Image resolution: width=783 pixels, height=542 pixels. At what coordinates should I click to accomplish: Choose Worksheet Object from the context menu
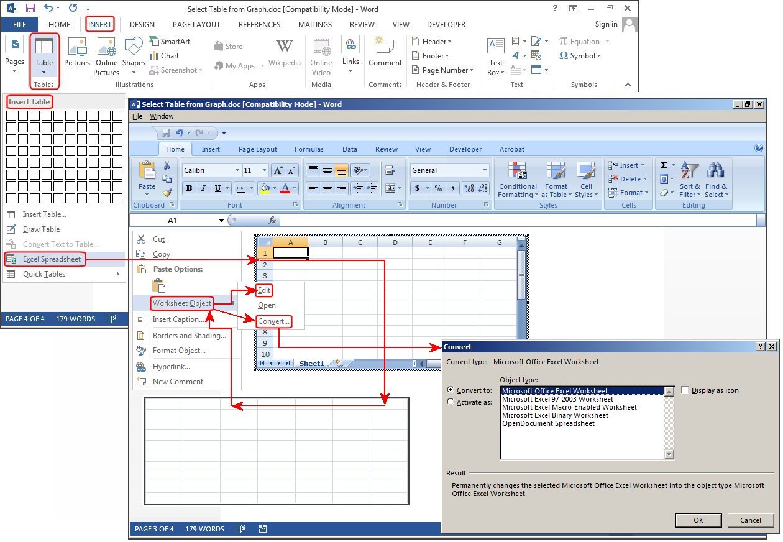[182, 304]
